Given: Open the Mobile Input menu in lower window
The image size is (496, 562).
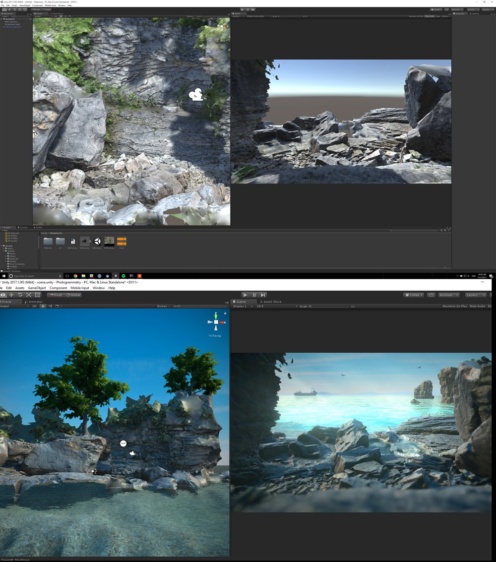Looking at the screenshot, I should (x=79, y=288).
